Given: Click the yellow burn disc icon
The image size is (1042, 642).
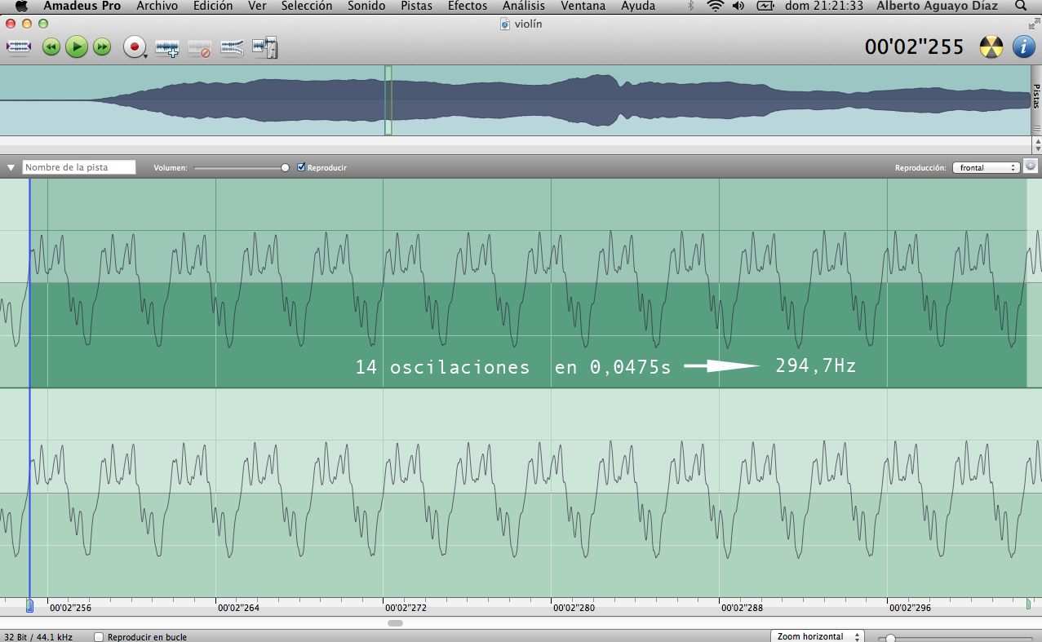Looking at the screenshot, I should point(991,47).
